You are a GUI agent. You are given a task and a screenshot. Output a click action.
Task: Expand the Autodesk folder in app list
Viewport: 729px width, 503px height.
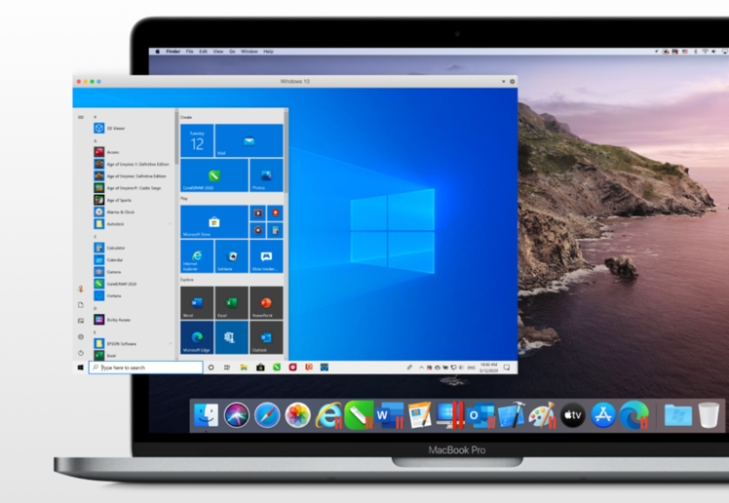coord(133,224)
